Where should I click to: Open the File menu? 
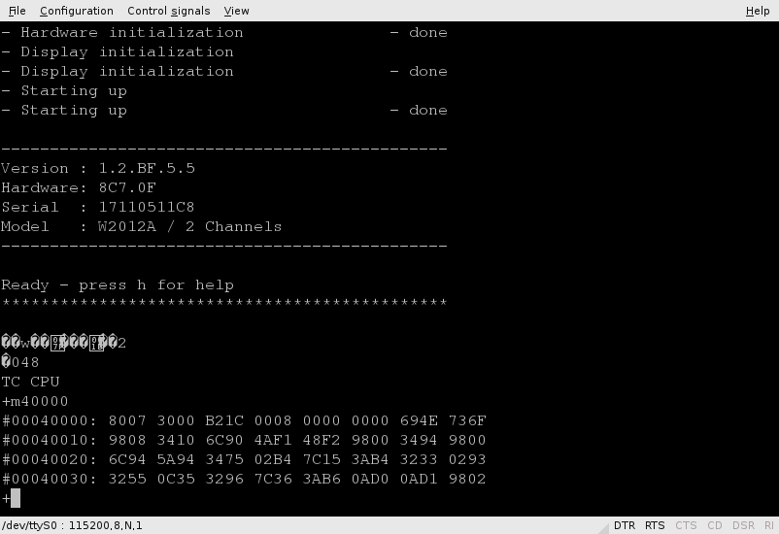17,11
